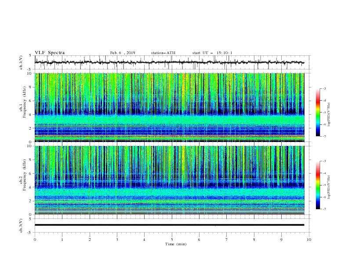
Task: Click the time axis tick label "2"
Action: (90, 240)
